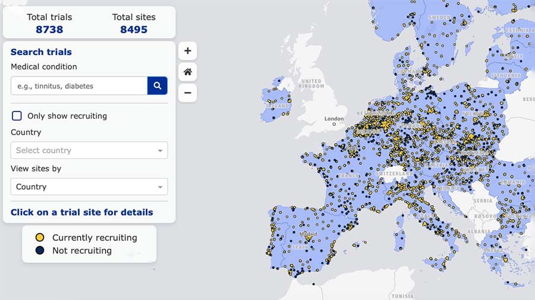
Task: Click the London label on the map
Action: pyautogui.click(x=334, y=119)
